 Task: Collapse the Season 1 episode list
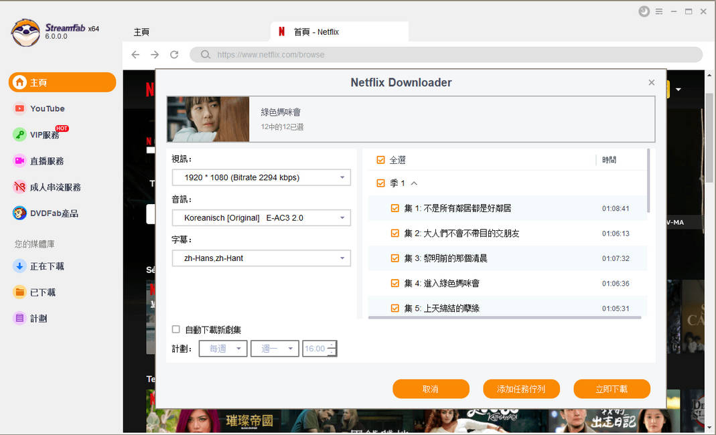[x=414, y=183]
